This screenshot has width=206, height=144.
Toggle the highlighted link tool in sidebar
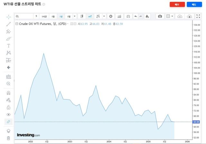click(x=8, y=122)
